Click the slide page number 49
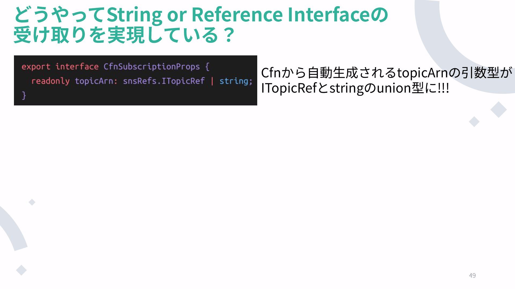The height and width of the screenshot is (289, 515). [472, 276]
